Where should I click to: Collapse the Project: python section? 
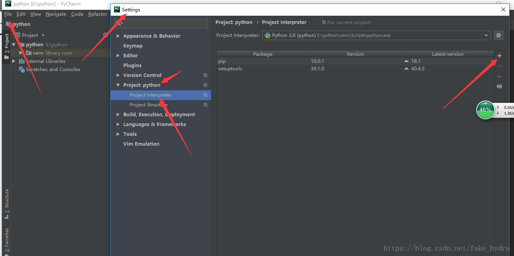118,85
